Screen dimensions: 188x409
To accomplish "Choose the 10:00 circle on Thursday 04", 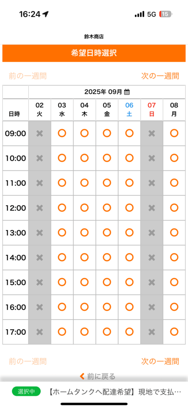I will [x=84, y=158].
